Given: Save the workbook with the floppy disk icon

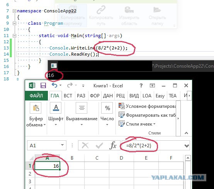Looking at the screenshot, I should point(43,86).
